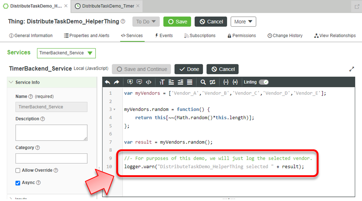Click the auto-format code icon
This screenshot has width=362, height=201.
pyautogui.click(x=190, y=82)
